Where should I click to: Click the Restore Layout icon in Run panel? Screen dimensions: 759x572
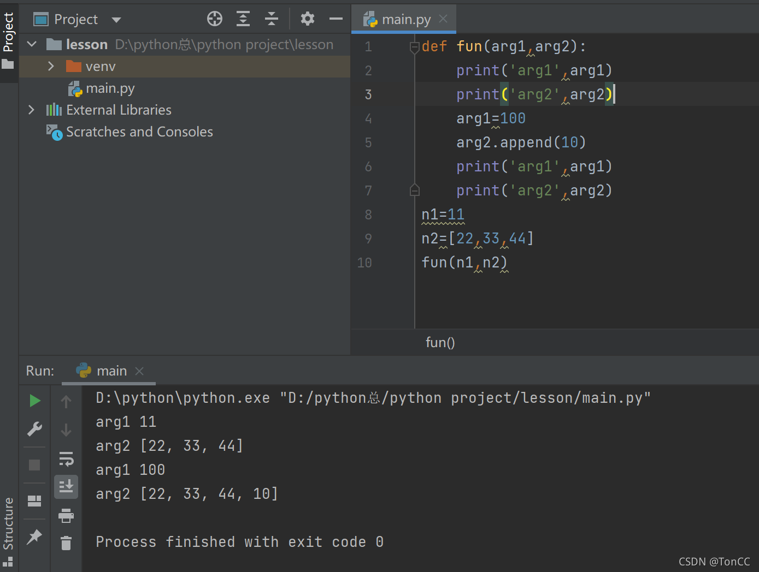[34, 500]
